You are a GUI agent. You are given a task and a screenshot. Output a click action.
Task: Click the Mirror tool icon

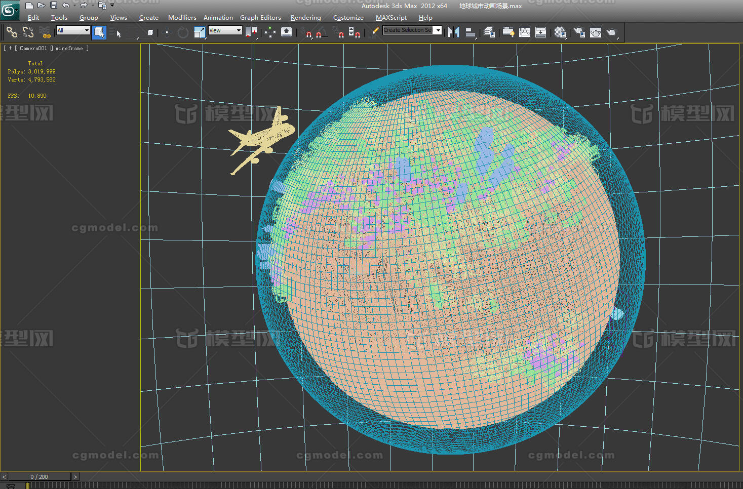click(x=454, y=32)
